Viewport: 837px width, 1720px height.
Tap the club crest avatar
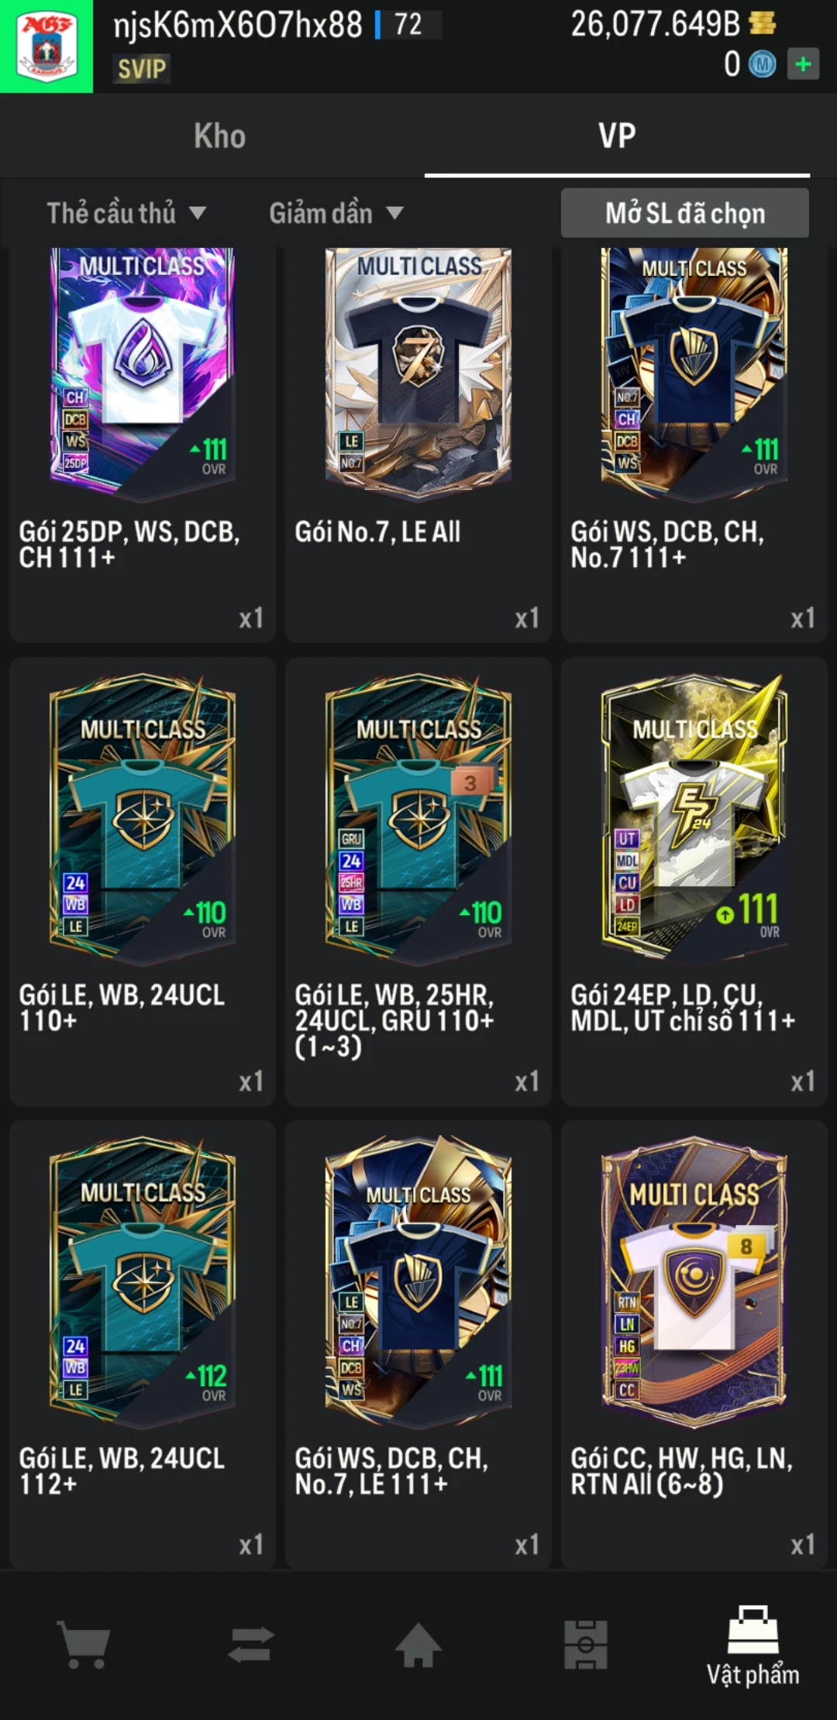click(46, 46)
